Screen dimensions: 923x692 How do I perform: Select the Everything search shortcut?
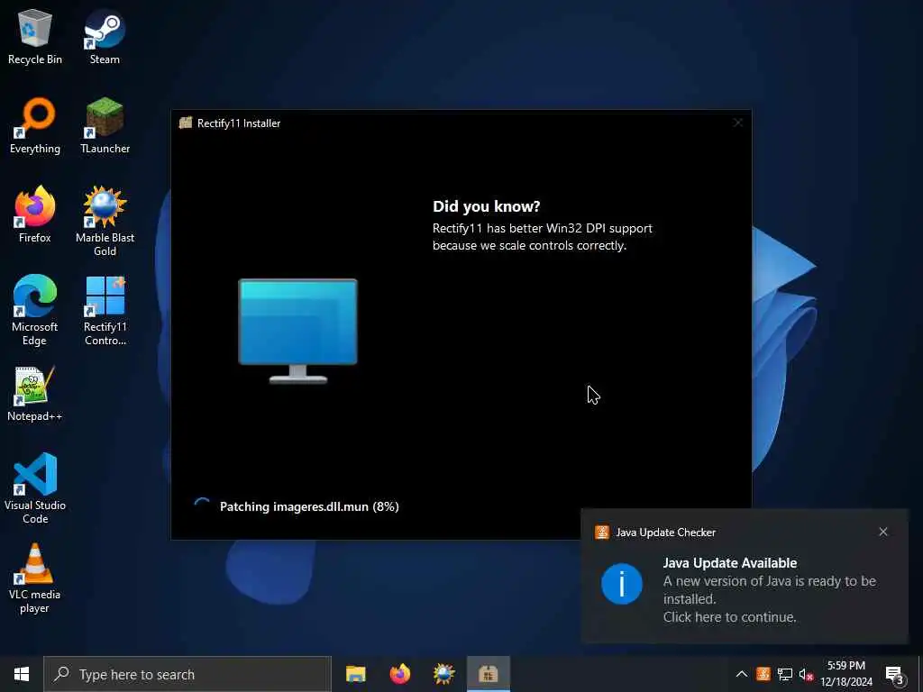(35, 126)
